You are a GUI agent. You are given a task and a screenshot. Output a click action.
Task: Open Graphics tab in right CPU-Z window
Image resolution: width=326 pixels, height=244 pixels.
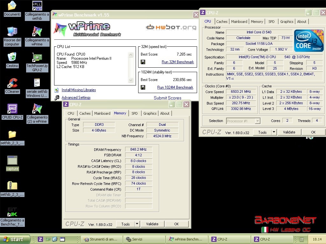(287, 22)
